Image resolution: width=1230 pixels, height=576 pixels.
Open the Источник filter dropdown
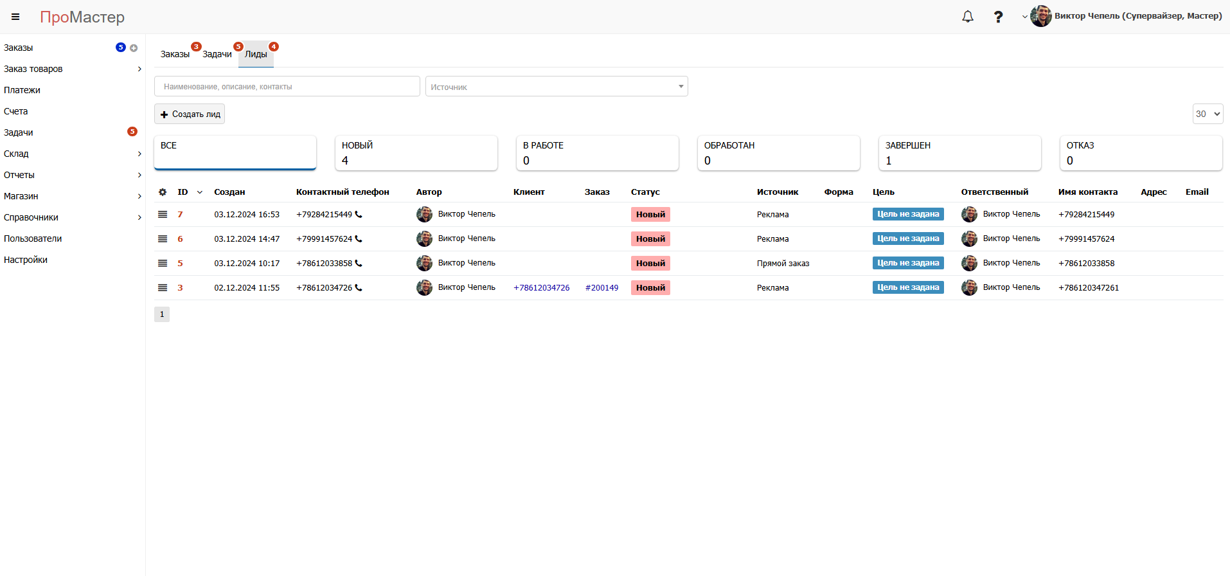pos(557,86)
